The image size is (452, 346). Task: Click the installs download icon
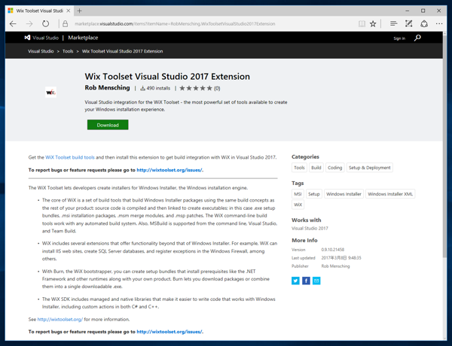click(142, 88)
